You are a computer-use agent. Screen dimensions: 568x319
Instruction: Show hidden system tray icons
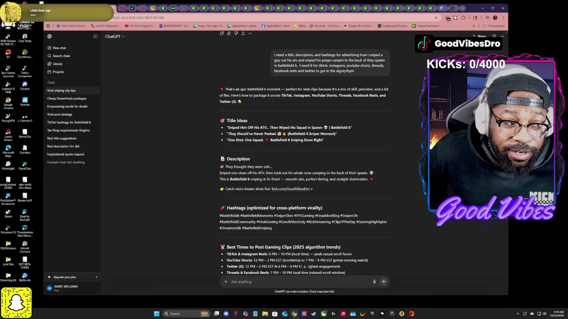[x=518, y=314]
